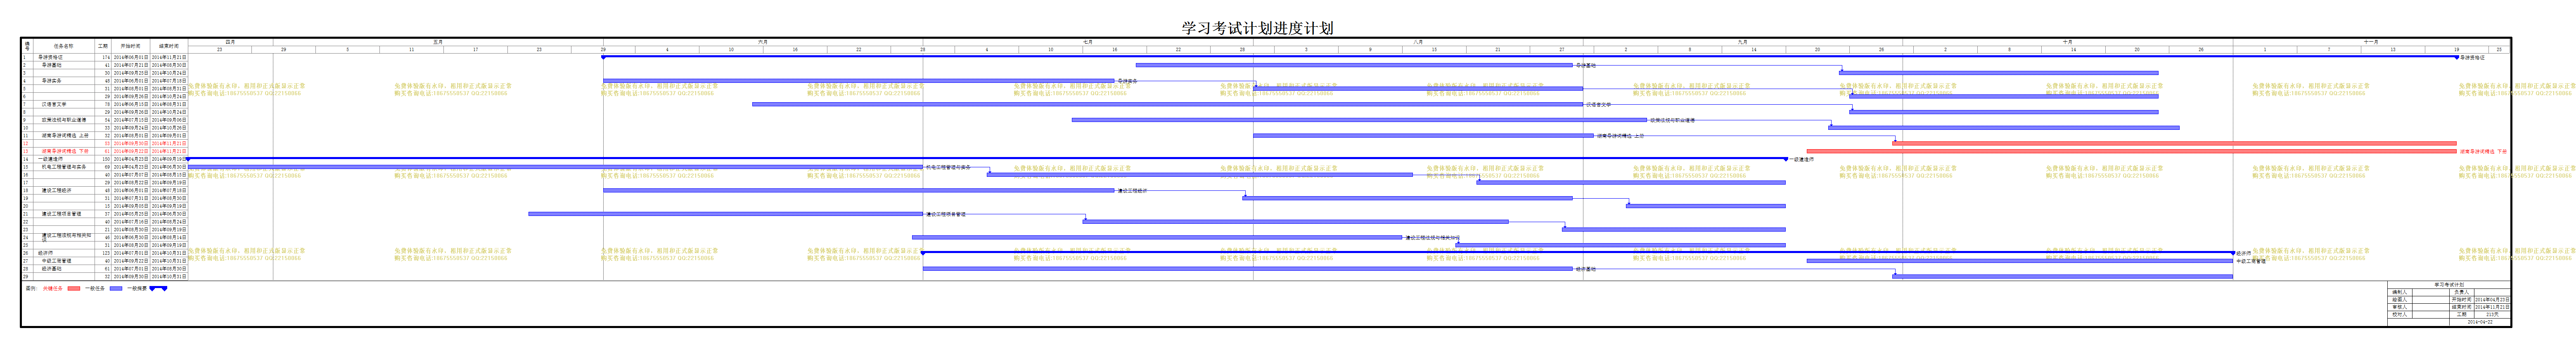2576x347 pixels.
Task: Select the 编号 column header
Action: tap(27, 46)
